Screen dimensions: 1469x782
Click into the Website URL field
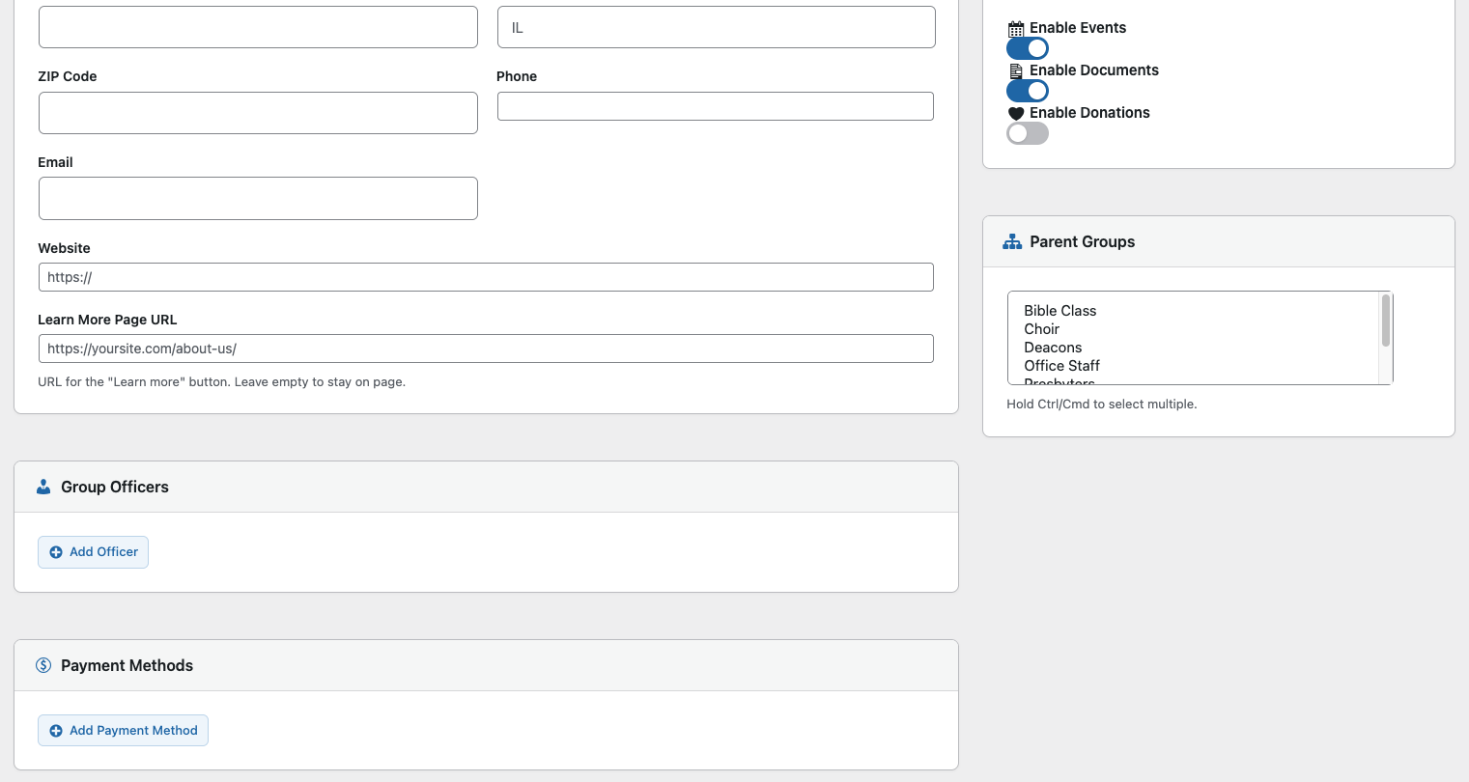point(486,277)
